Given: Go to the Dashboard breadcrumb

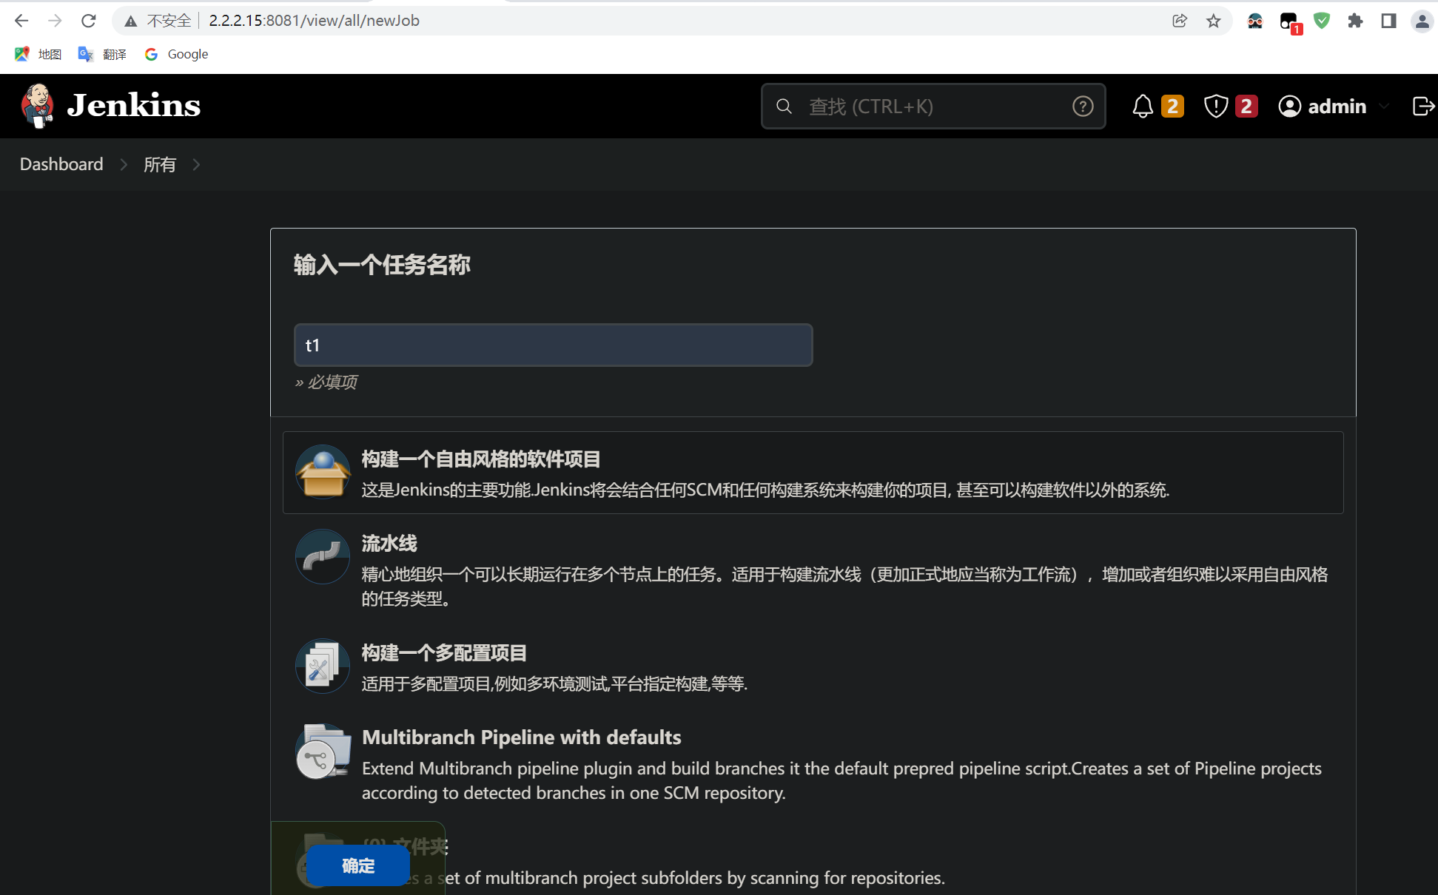Looking at the screenshot, I should tap(61, 164).
